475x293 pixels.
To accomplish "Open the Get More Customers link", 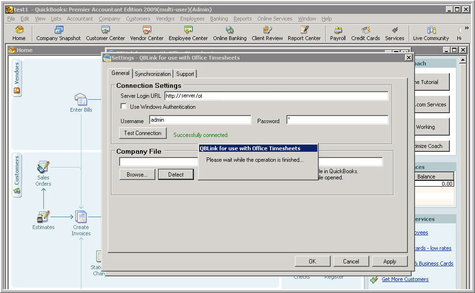I will [x=405, y=279].
